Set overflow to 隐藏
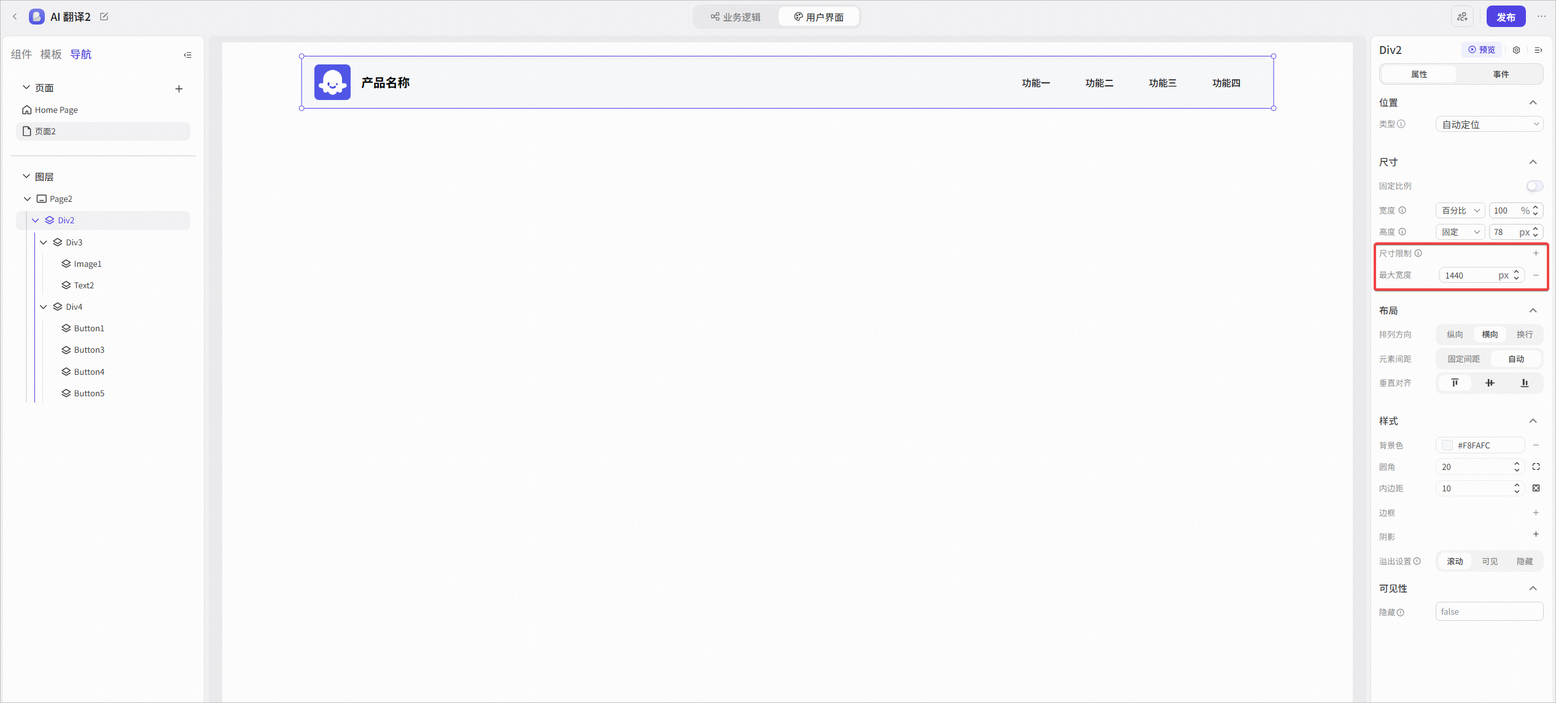The image size is (1556, 703). tap(1525, 561)
